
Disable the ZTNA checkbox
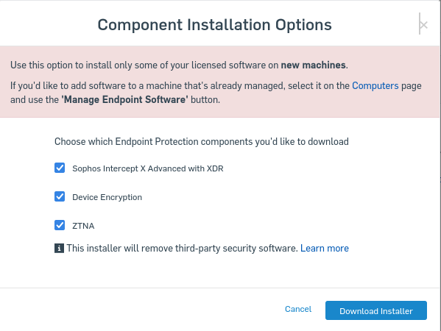[60, 225]
